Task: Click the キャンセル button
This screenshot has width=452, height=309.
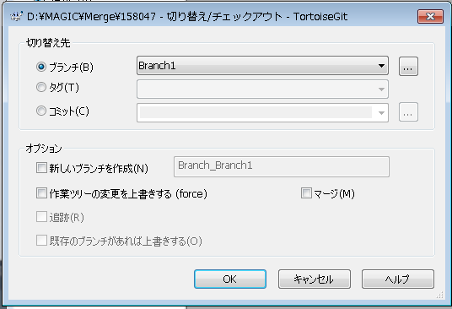Action: 315,279
